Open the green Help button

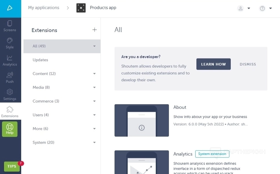coord(10,129)
